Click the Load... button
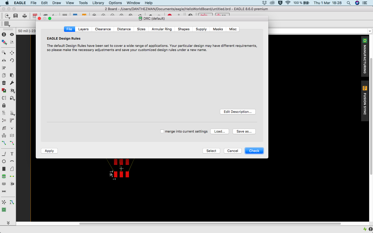Viewport: 373px width, 233px height. [220, 131]
